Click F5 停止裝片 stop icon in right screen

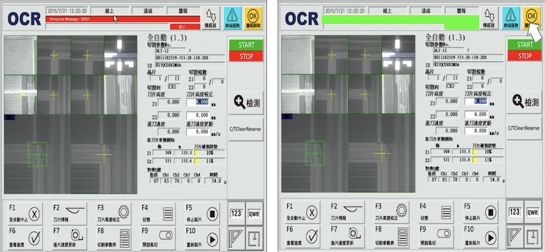click(x=481, y=213)
